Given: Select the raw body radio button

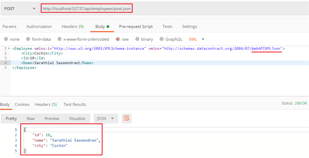Looking at the screenshot, I should pyautogui.click(x=118, y=39).
